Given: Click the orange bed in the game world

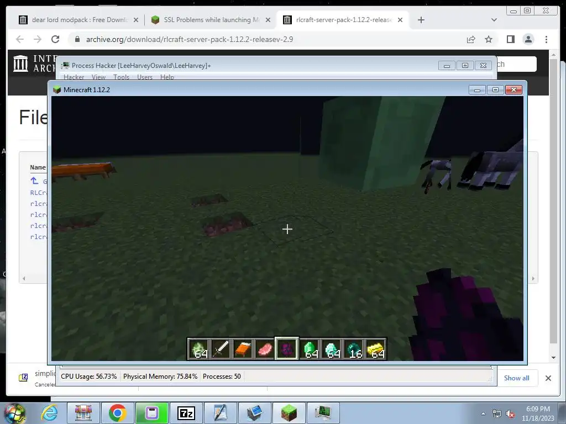Looking at the screenshot, I should 84,171.
